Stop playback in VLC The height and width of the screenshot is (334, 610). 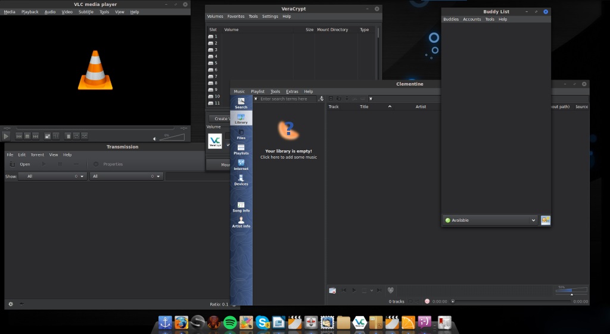27,136
